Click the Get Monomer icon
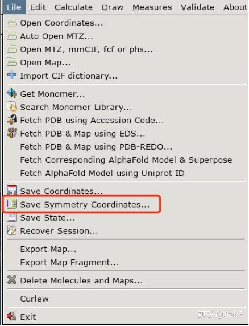The image size is (249, 326). [x=12, y=93]
